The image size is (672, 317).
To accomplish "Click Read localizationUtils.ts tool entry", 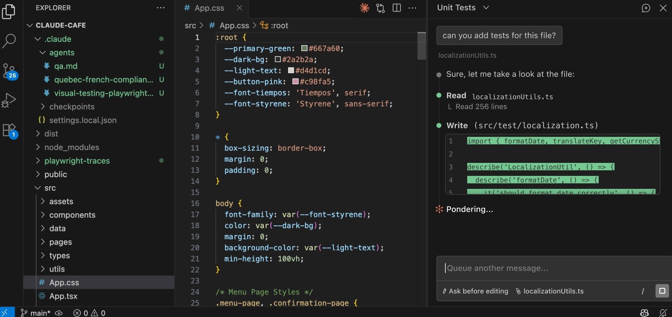I will (500, 96).
